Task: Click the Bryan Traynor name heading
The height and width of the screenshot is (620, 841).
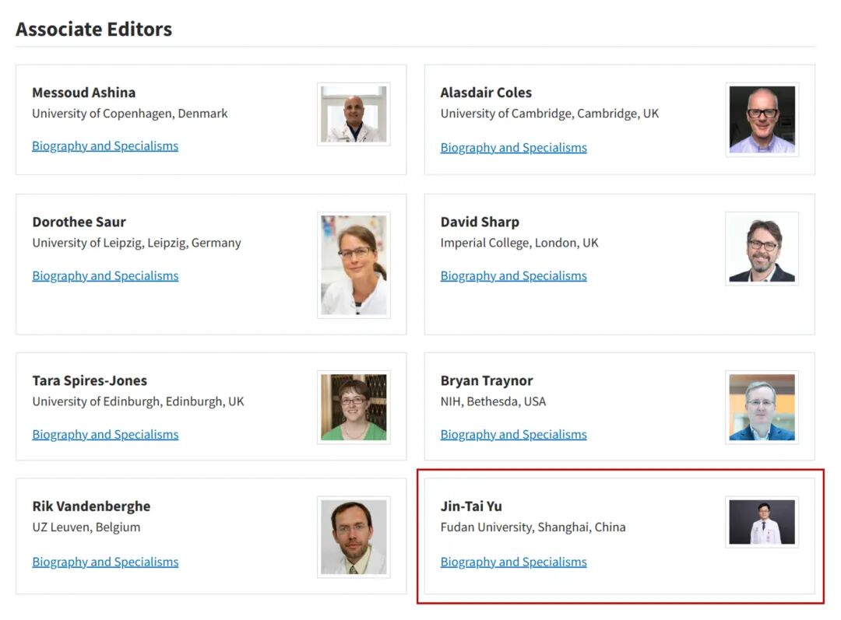Action: tap(487, 381)
